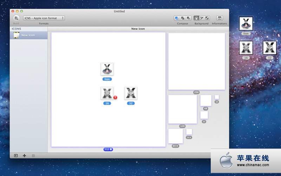Toggle the third Background style button

tap(207, 18)
